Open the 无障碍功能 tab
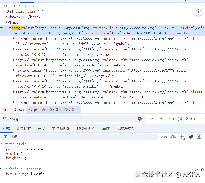The image size is (205, 183). (x=126, y=129)
